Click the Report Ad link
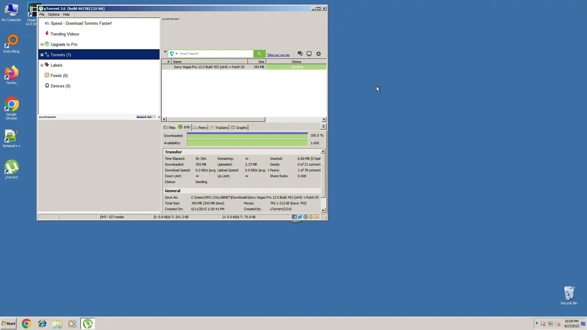 [144, 117]
